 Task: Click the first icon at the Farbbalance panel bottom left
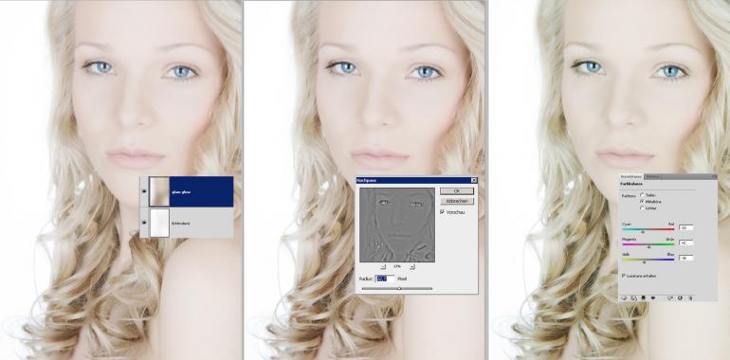[624, 298]
